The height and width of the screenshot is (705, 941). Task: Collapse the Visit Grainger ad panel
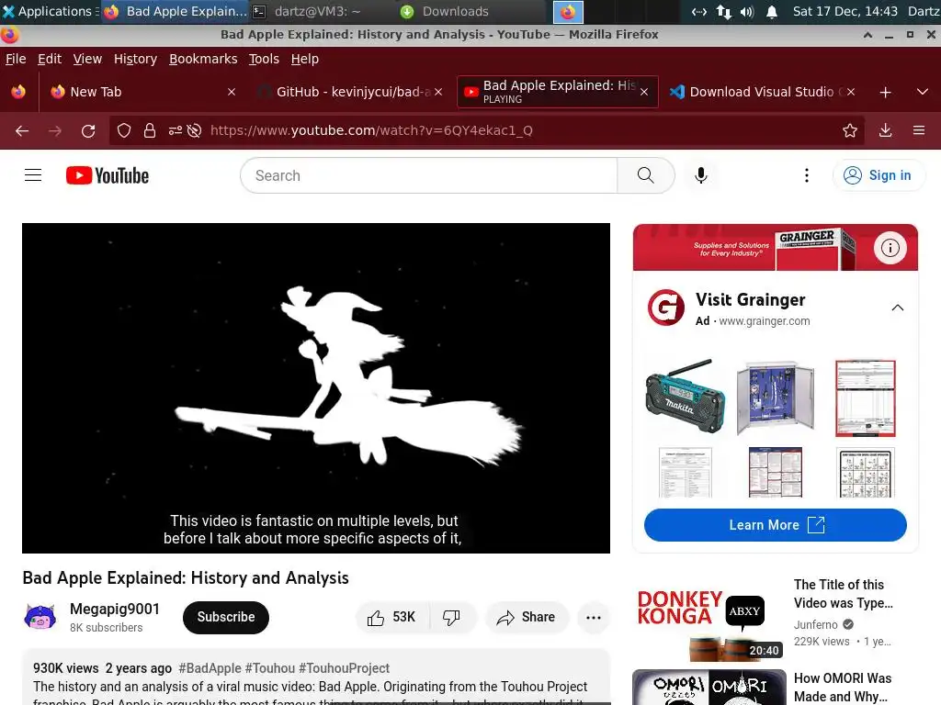click(897, 308)
